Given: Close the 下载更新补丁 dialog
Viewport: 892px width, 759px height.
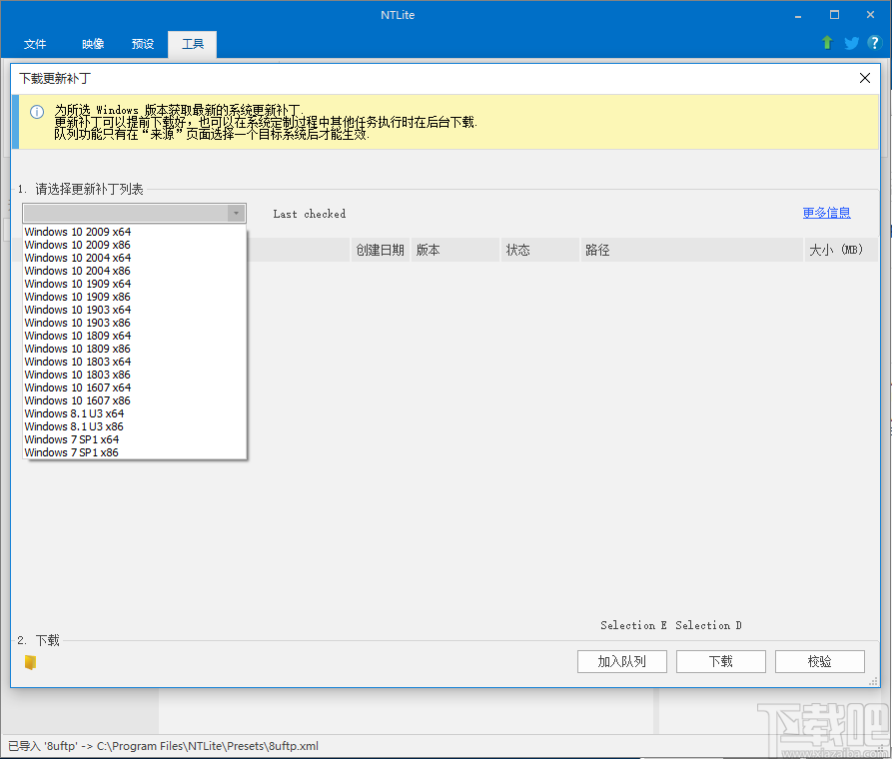Looking at the screenshot, I should (864, 77).
